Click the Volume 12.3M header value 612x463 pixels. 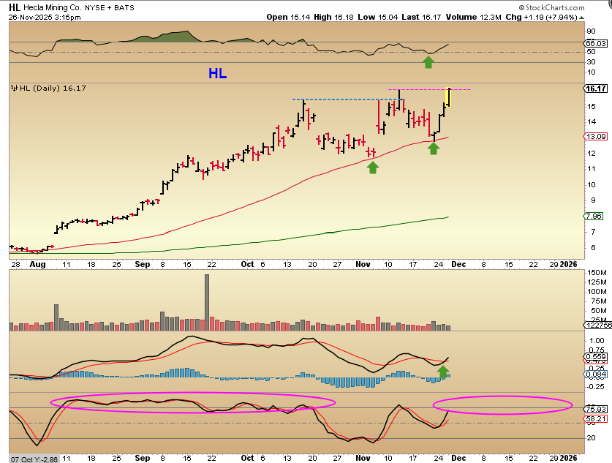coord(474,17)
